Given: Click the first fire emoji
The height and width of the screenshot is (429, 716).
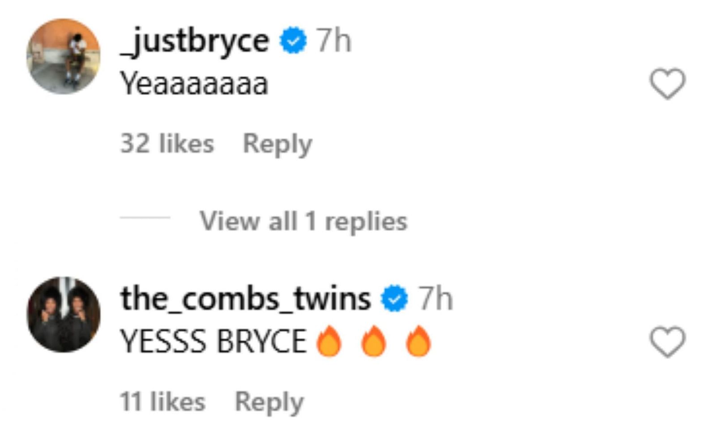Looking at the screenshot, I should click(x=329, y=341).
